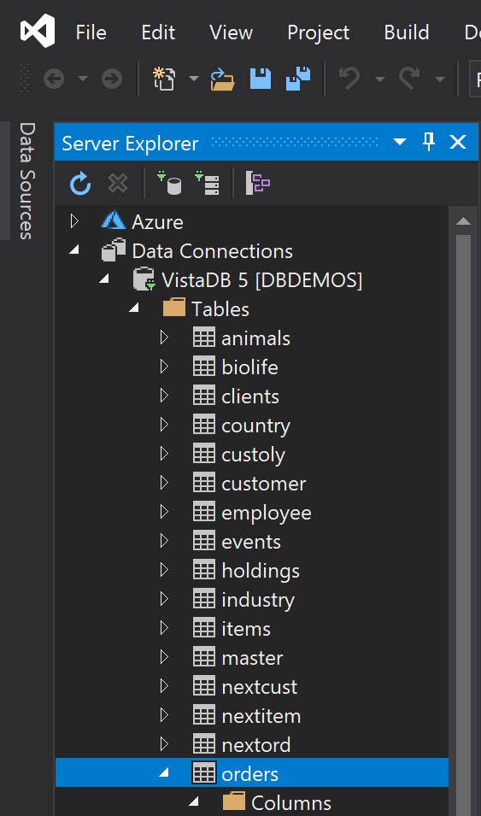Open the Edit menu
Image resolution: width=481 pixels, height=816 pixels.
158,32
